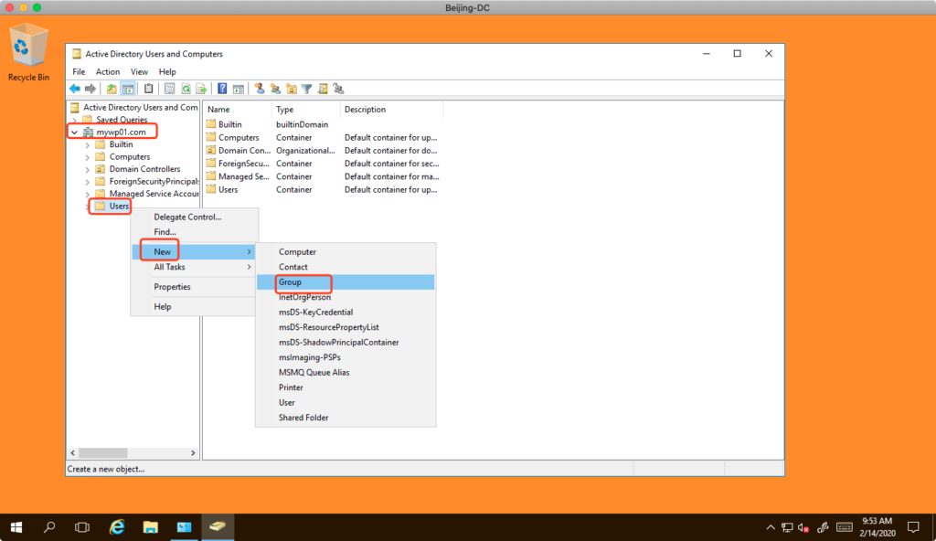Select Group in the New submenu

coord(291,282)
